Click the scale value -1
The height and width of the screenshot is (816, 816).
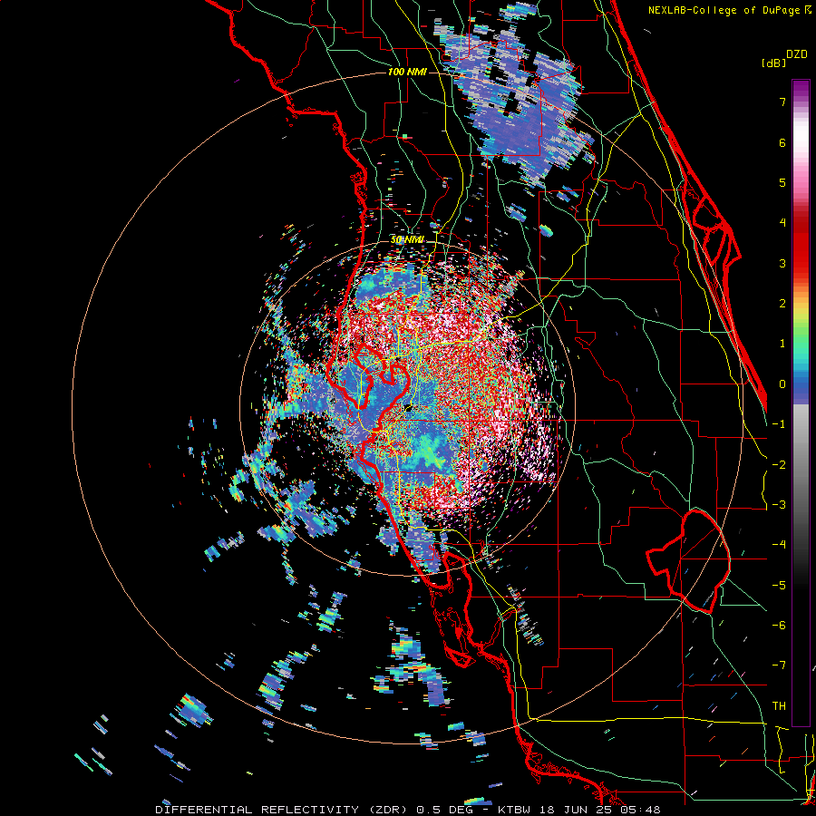tap(779, 424)
